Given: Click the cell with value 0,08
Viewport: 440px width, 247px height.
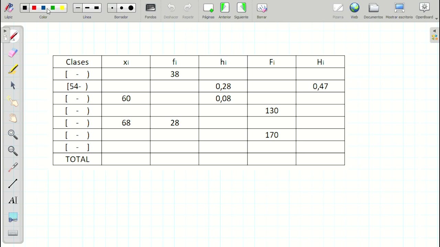Looking at the screenshot, I should tap(223, 98).
